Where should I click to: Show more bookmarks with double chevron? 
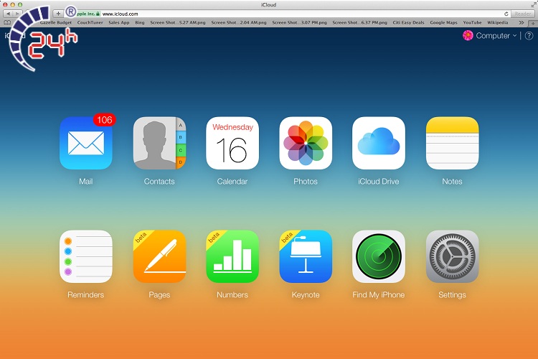pyautogui.click(x=522, y=23)
